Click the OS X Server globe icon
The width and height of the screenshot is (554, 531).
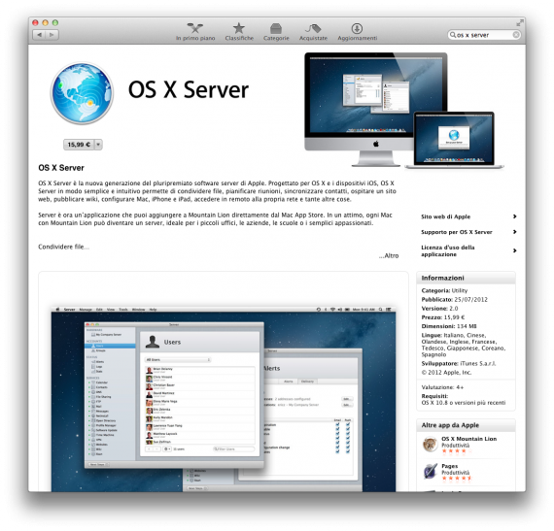coord(82,93)
